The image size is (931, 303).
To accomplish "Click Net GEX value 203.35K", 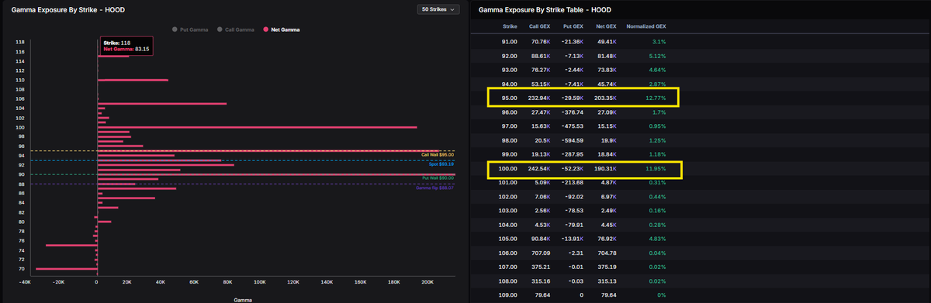I will point(605,98).
